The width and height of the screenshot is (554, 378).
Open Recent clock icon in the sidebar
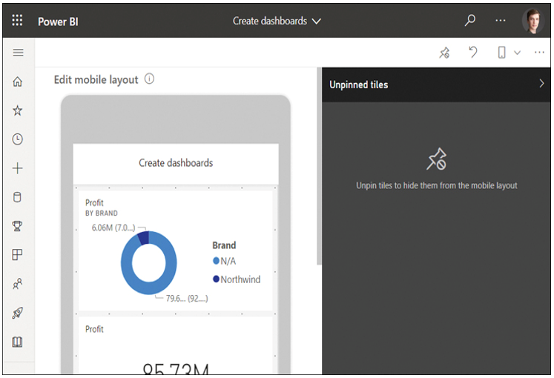click(17, 139)
